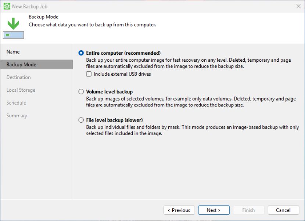The width and height of the screenshot is (305, 221).
Task: Cancel the New Backup Job wizard
Action: pyautogui.click(x=283, y=210)
